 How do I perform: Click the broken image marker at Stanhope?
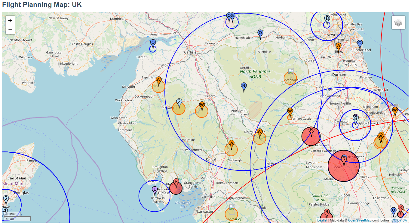point(290,71)
